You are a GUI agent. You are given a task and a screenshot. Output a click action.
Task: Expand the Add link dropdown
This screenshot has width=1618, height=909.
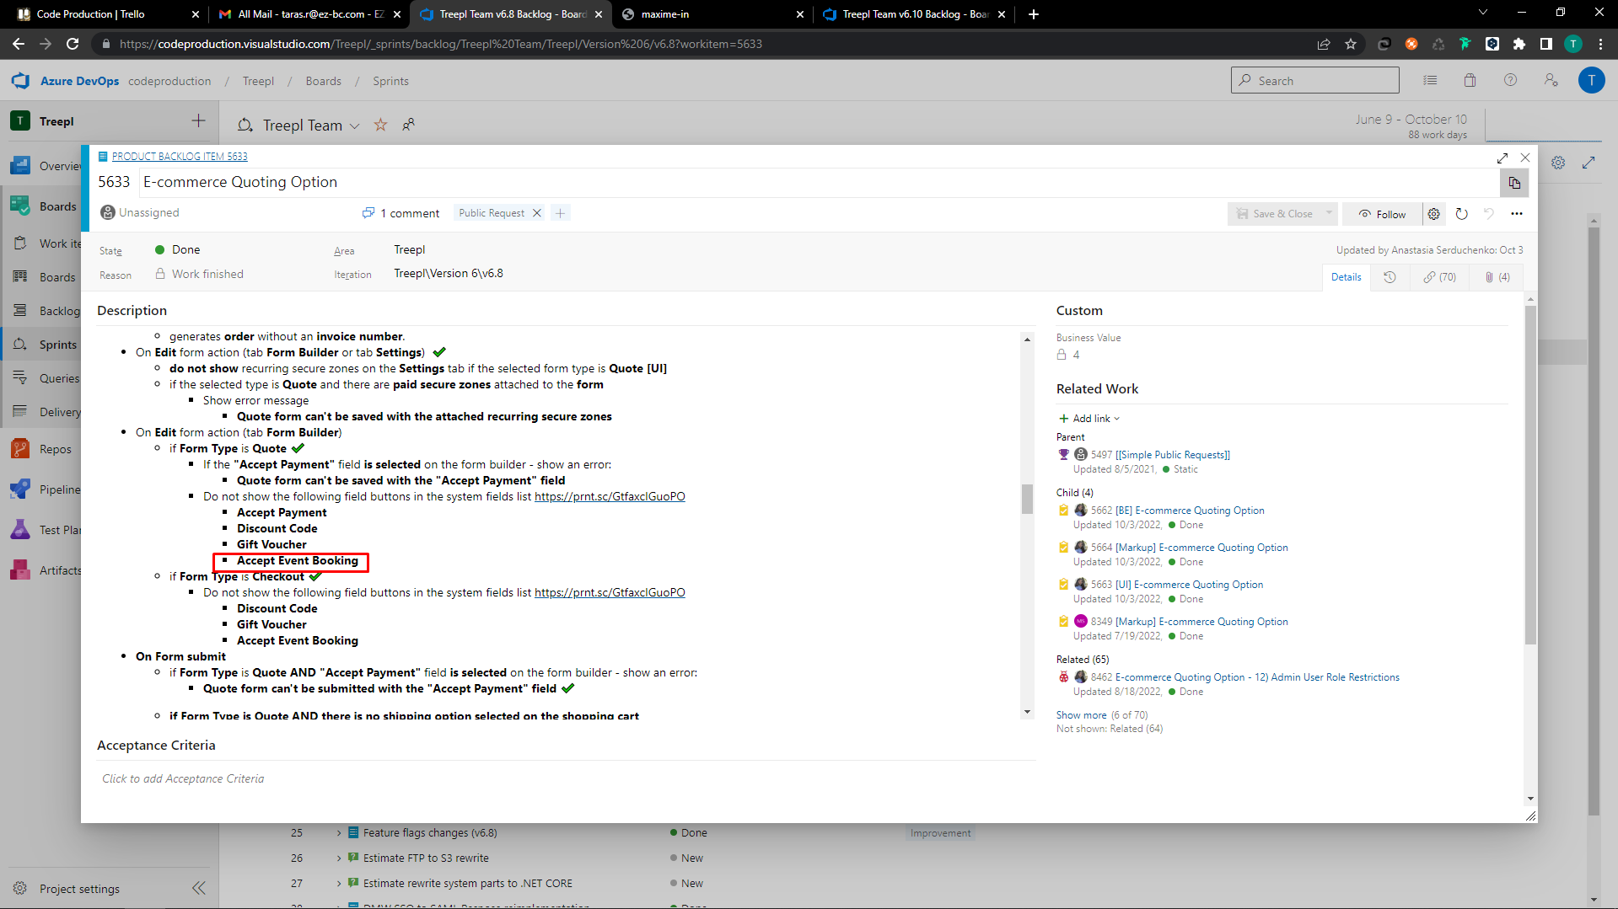1089,419
